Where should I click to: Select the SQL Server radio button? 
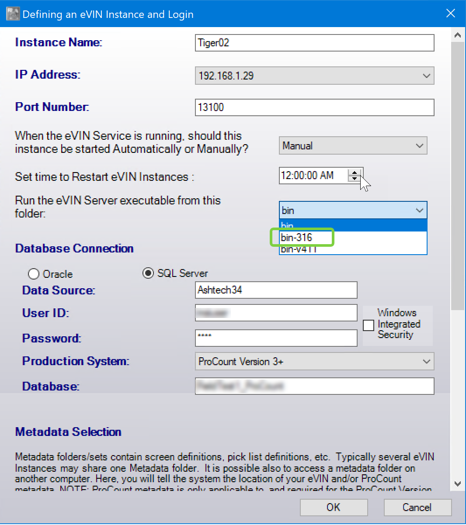(148, 273)
